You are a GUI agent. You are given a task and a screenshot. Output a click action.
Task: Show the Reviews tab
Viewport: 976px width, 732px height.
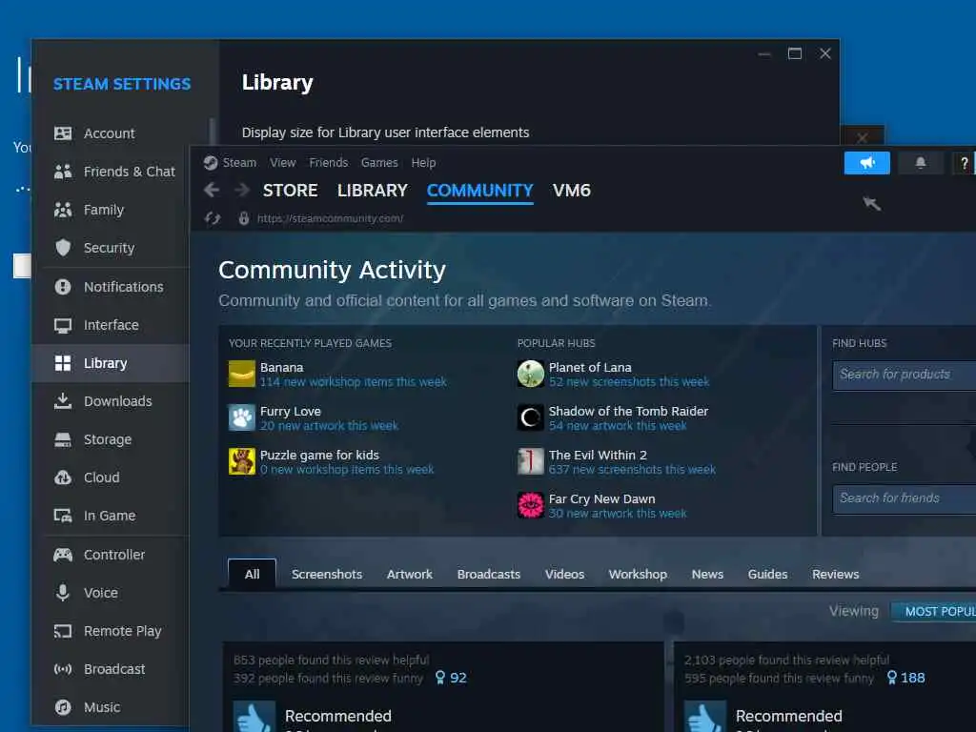click(x=835, y=574)
